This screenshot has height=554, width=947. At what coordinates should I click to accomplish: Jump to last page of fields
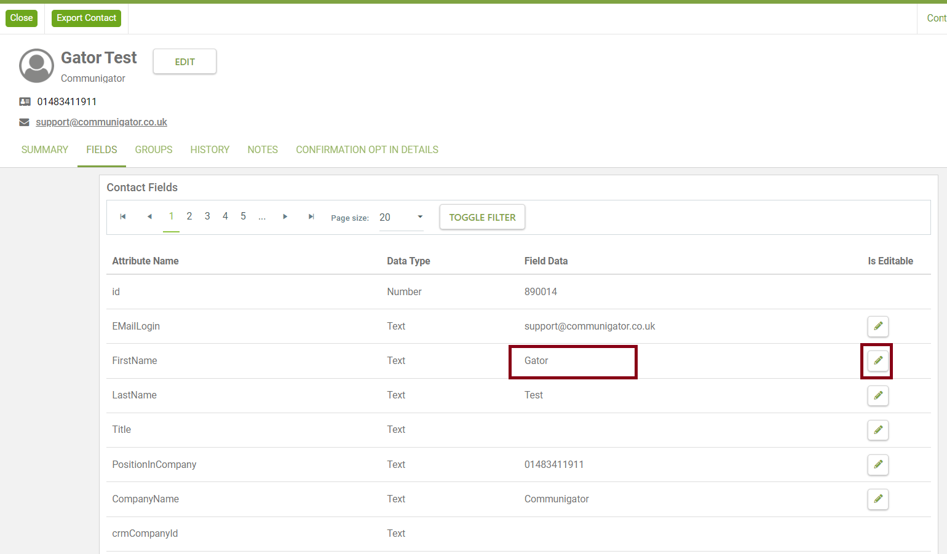[x=311, y=216]
